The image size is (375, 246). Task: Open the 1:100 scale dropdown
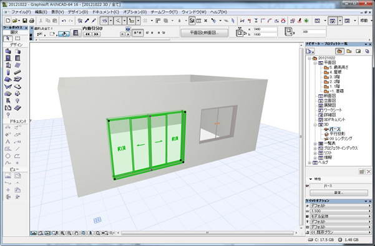point(340,211)
